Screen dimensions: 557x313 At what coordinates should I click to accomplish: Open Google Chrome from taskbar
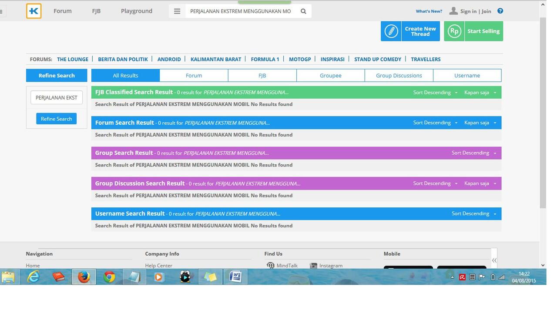109,276
